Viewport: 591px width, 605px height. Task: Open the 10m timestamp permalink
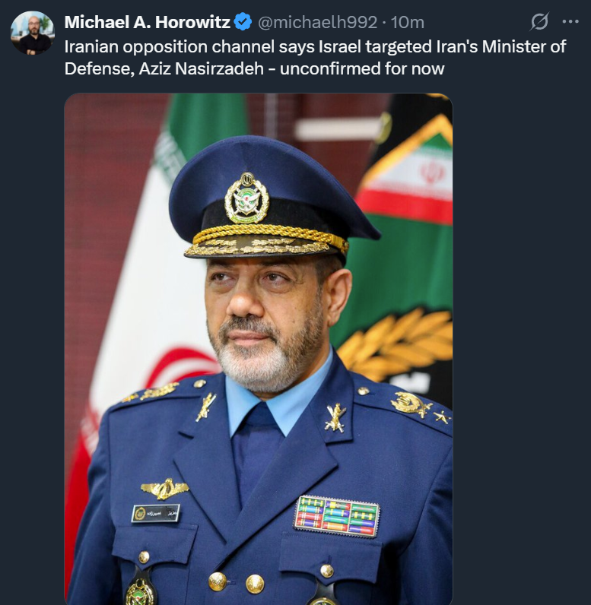pyautogui.click(x=407, y=22)
